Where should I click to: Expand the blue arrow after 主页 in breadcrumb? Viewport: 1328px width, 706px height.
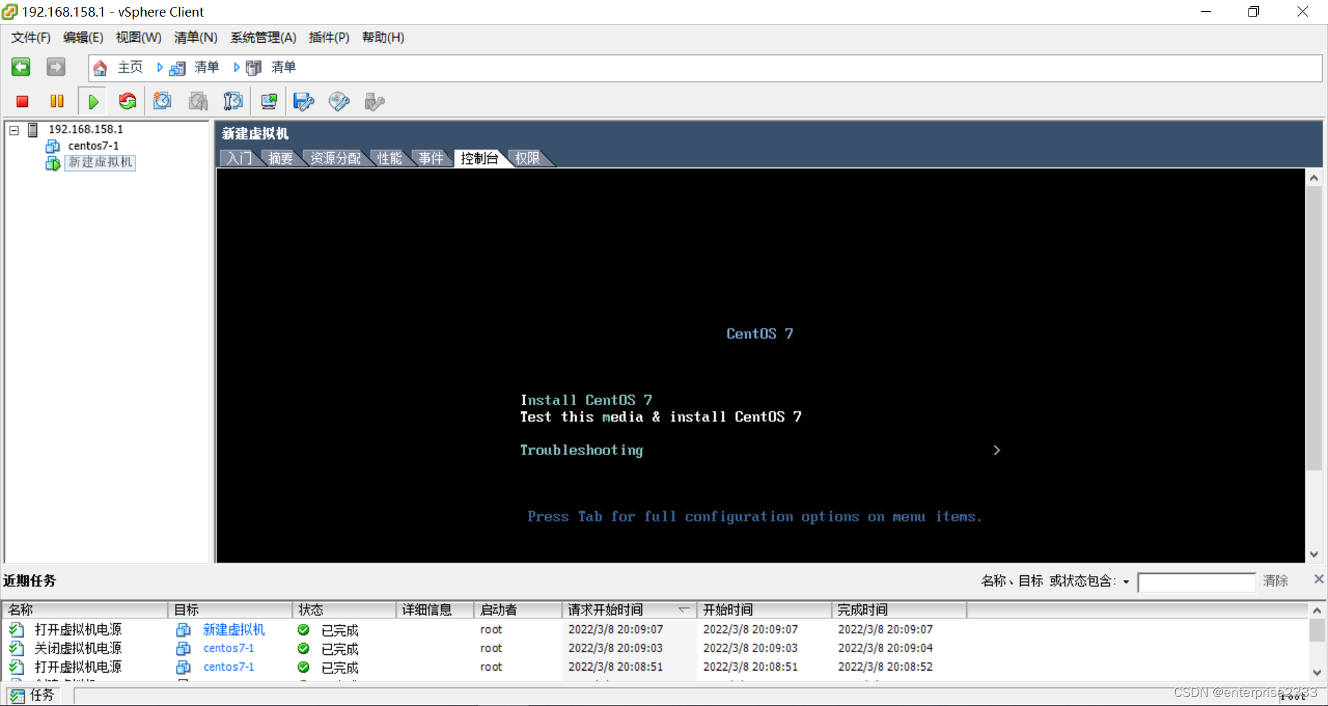tap(160, 68)
